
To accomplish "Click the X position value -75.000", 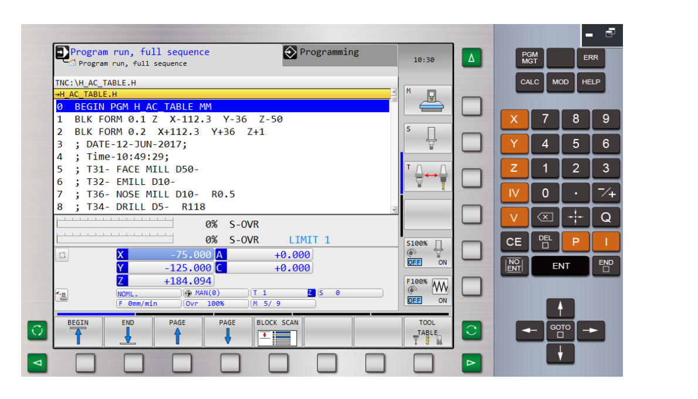I will [170, 255].
